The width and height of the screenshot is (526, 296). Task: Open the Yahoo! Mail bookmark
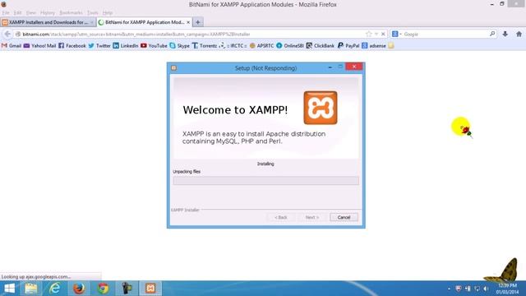[39, 46]
